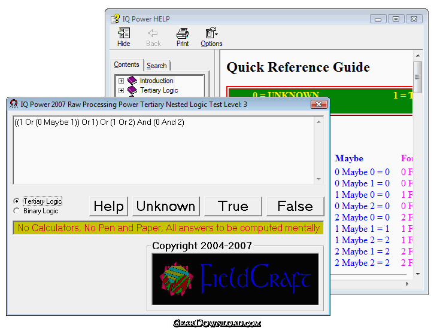This screenshot has height=328, width=434.
Task: Answer with the True button
Action: coord(233,206)
